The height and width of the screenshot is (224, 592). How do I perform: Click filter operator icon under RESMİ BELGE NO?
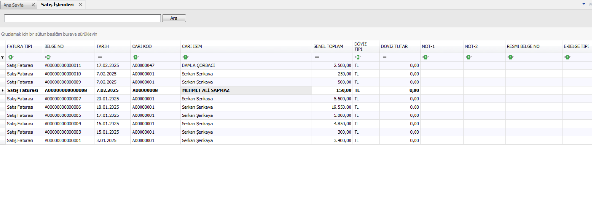(510, 57)
